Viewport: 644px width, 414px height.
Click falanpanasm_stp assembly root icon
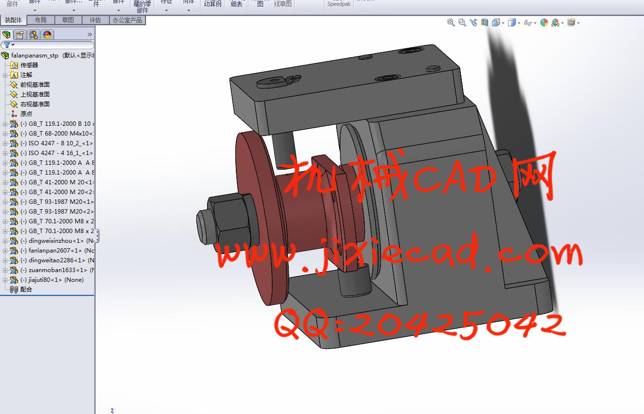[x=5, y=55]
